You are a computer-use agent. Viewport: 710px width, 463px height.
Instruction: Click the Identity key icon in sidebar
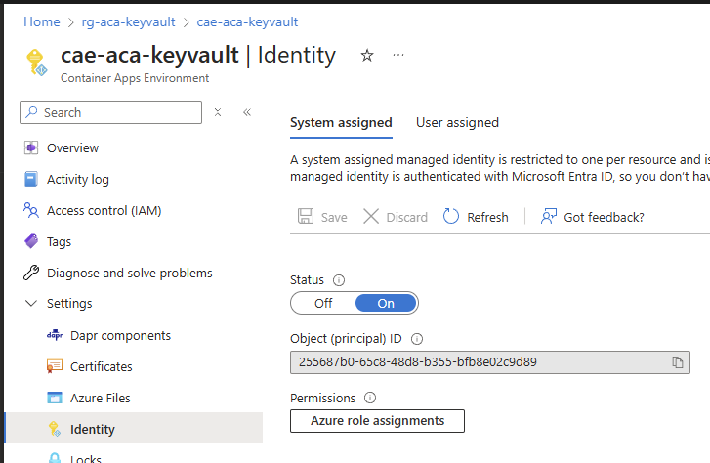[55, 429]
